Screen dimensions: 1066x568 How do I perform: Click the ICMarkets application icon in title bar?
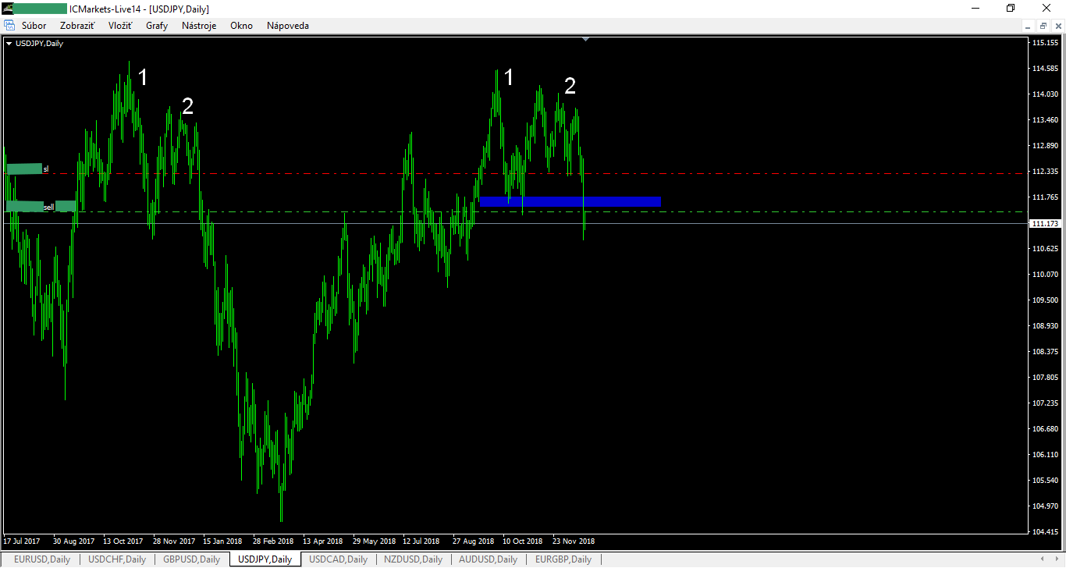8,9
